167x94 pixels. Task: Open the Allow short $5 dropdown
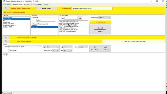coord(55,50)
